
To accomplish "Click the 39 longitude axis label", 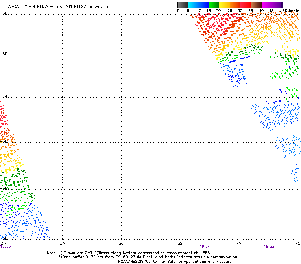I will click(180, 243).
